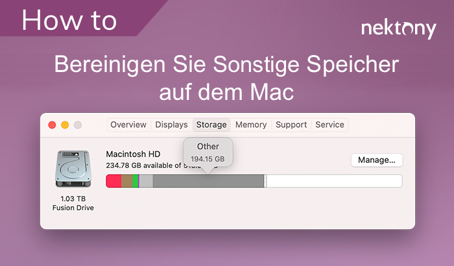Viewport: 454px width, 266px height.
Task: Click the gray zoom window button
Action: (x=77, y=125)
